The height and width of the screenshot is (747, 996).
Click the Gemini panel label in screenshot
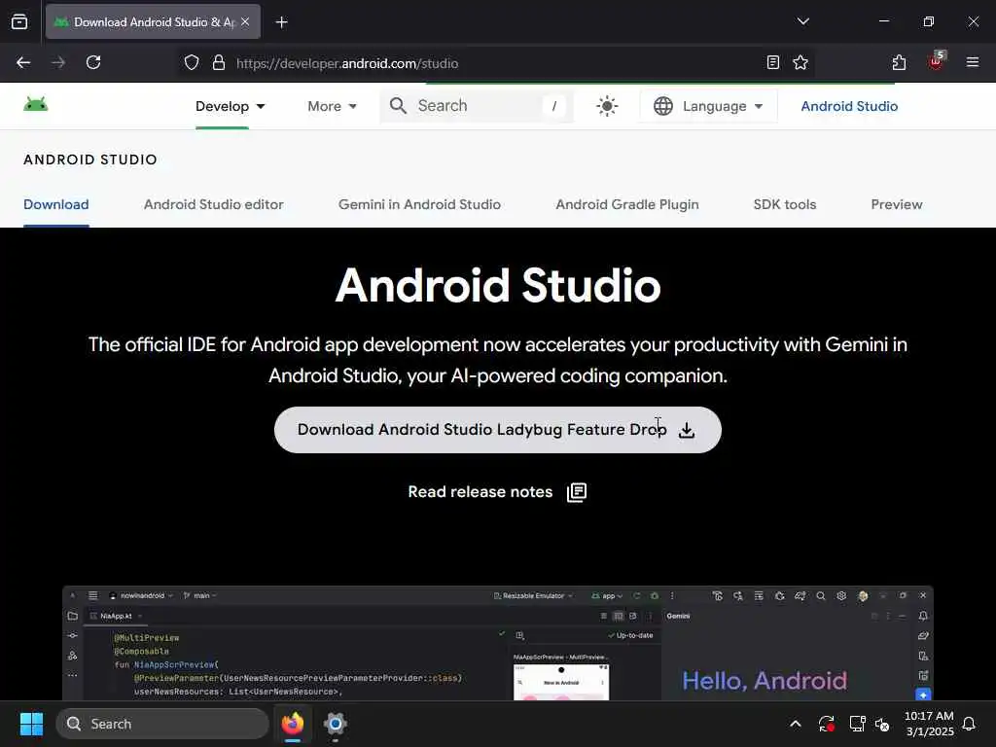(x=678, y=616)
